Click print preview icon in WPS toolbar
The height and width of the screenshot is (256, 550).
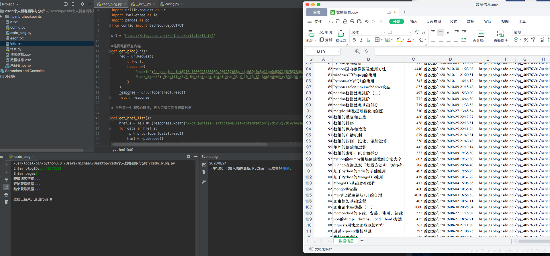pos(359,21)
